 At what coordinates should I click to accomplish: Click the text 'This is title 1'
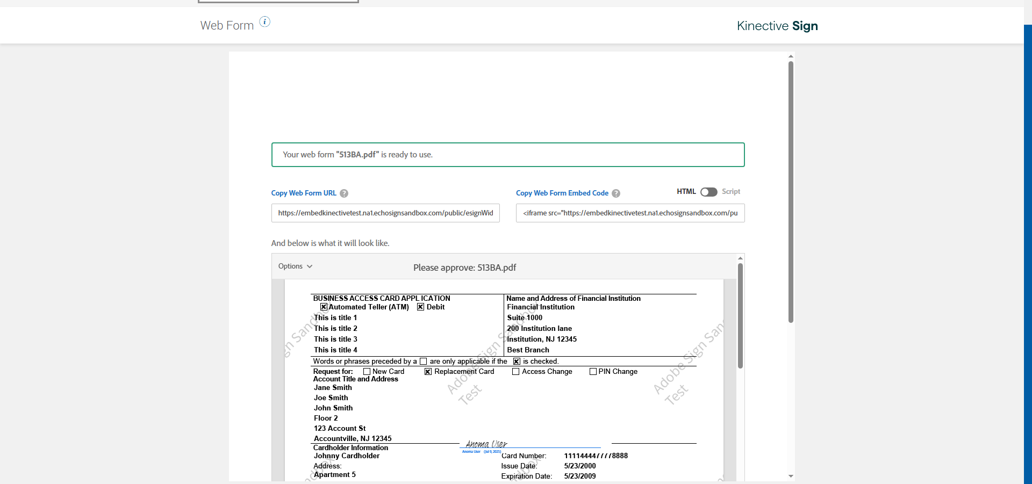[x=335, y=318]
